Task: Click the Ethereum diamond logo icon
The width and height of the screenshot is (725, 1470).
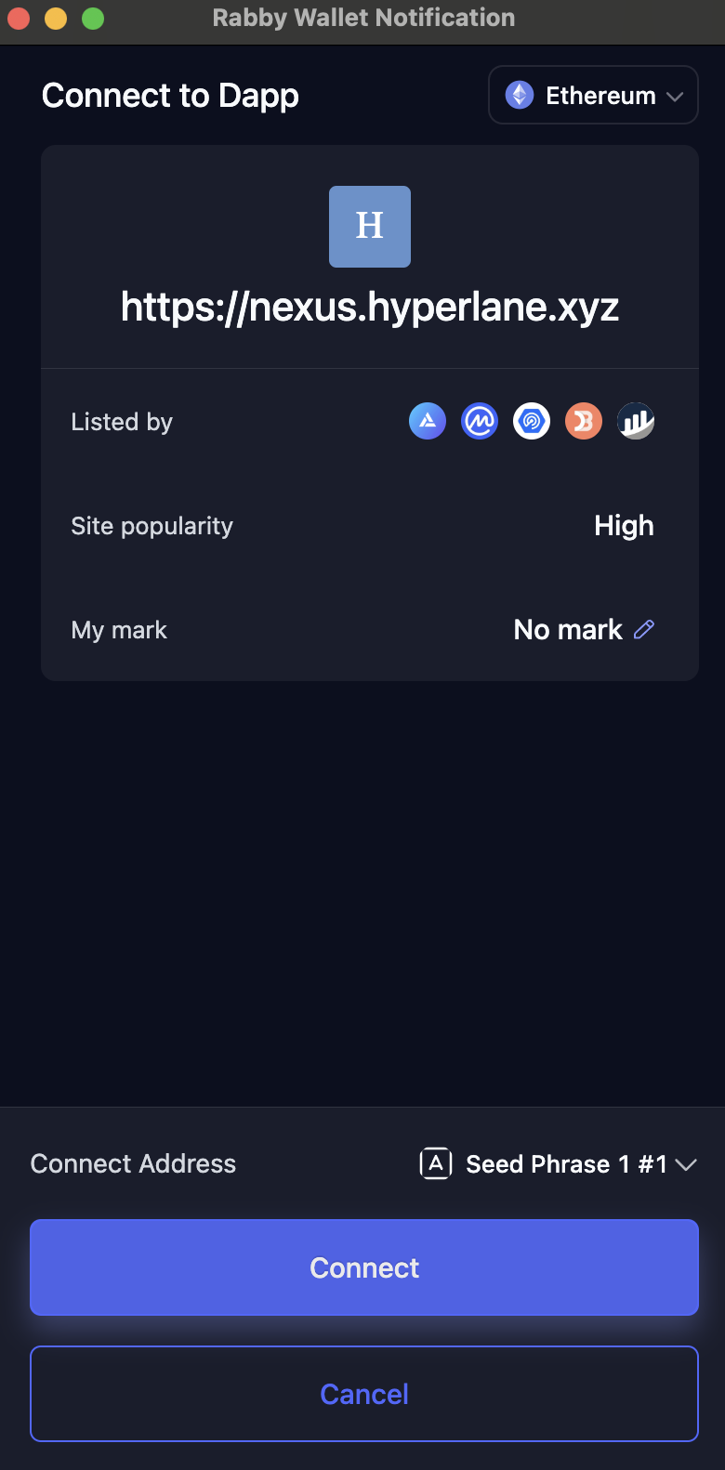Action: click(520, 95)
